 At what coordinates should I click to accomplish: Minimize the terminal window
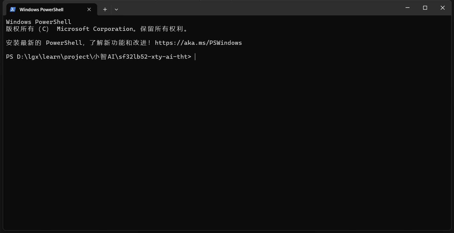[x=407, y=8]
